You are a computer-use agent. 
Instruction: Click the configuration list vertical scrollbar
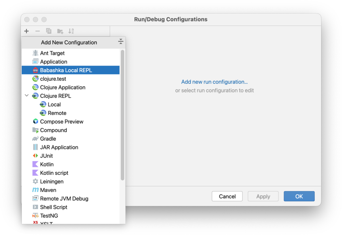(x=122, y=115)
